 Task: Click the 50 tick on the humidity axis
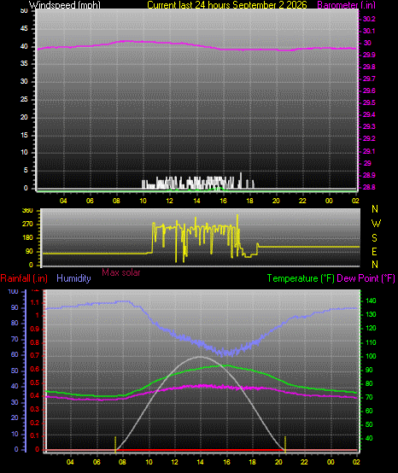15,371
